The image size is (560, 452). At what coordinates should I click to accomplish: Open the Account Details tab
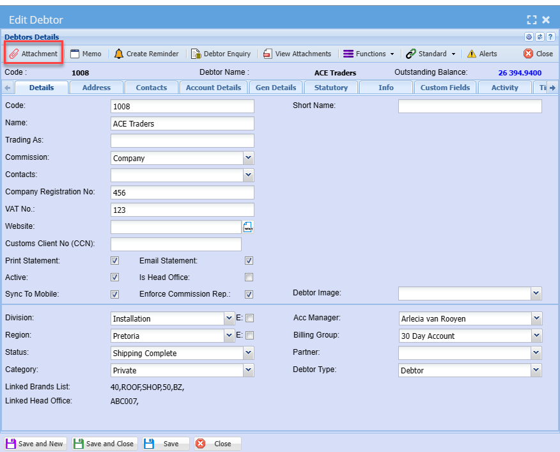[x=214, y=88]
